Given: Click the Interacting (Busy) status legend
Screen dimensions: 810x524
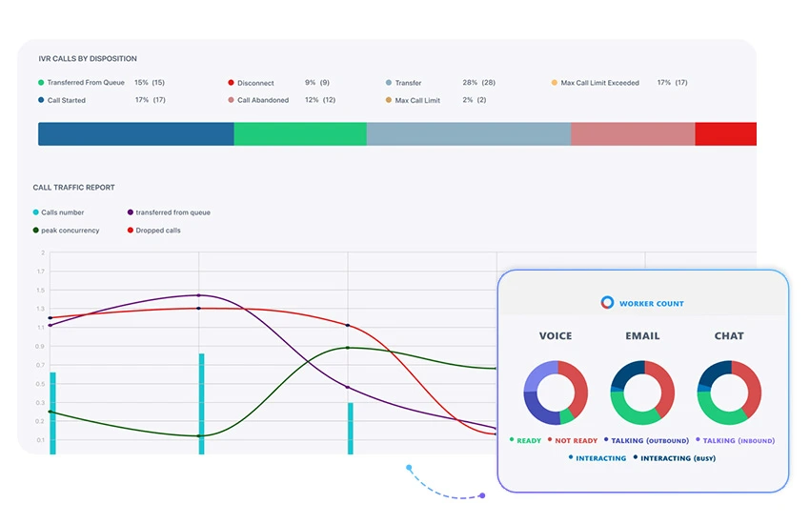Looking at the screenshot, I should [x=677, y=458].
